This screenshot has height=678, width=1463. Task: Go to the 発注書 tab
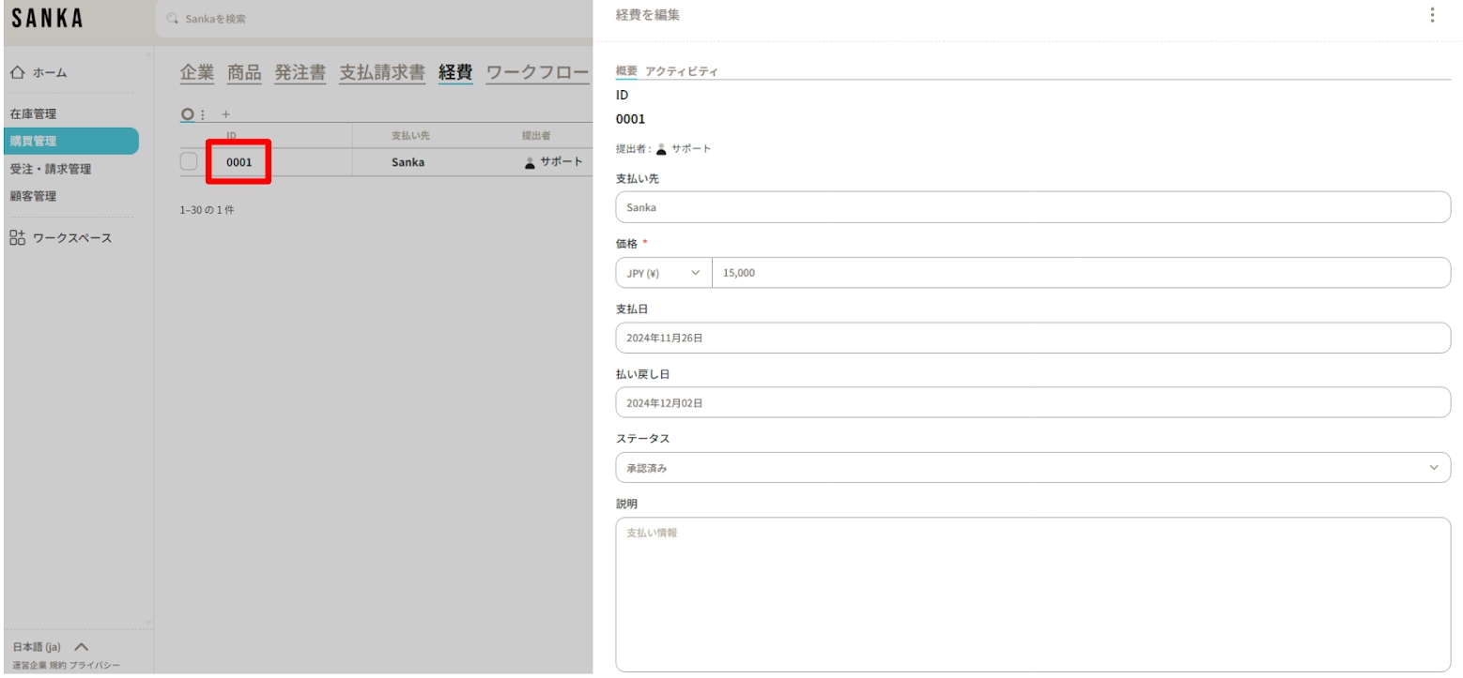300,72
